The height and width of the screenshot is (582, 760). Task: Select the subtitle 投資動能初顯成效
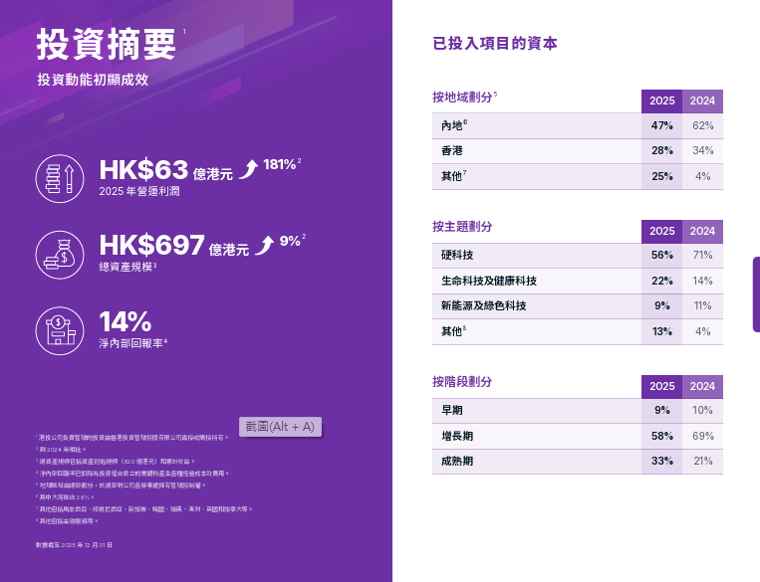pos(93,80)
